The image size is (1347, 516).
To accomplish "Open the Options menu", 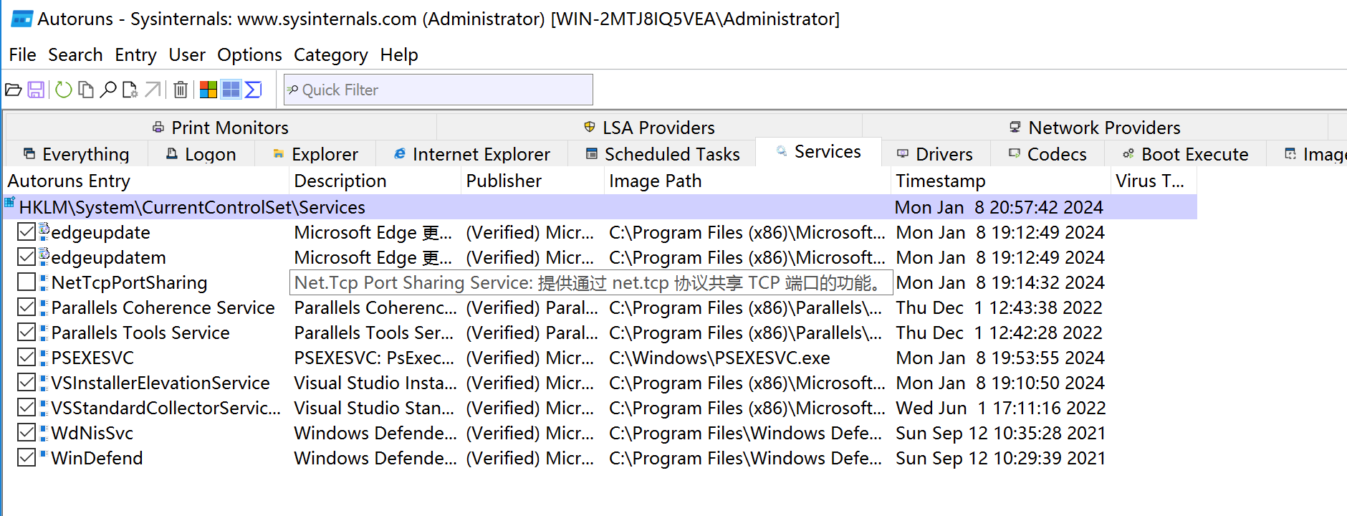I will [249, 55].
